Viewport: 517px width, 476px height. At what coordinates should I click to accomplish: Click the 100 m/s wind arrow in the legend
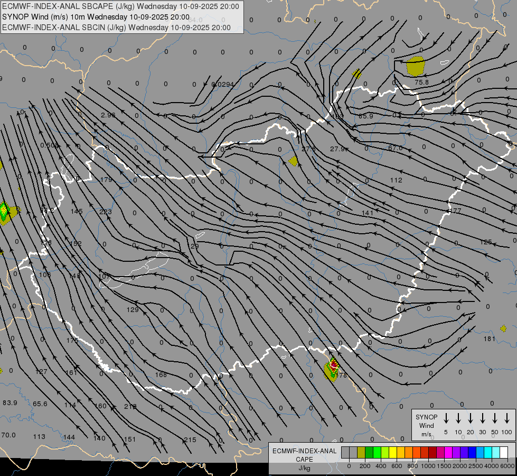(x=507, y=418)
